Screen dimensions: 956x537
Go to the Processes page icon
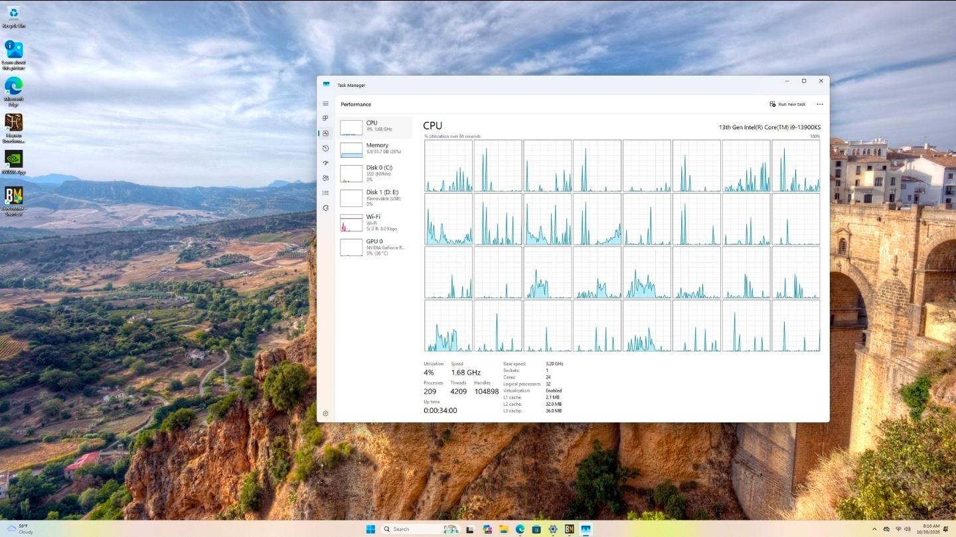[325, 118]
